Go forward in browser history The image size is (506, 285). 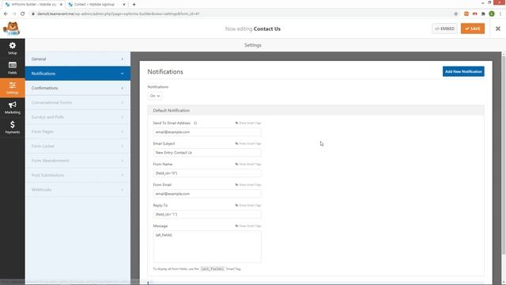pyautogui.click(x=14, y=14)
